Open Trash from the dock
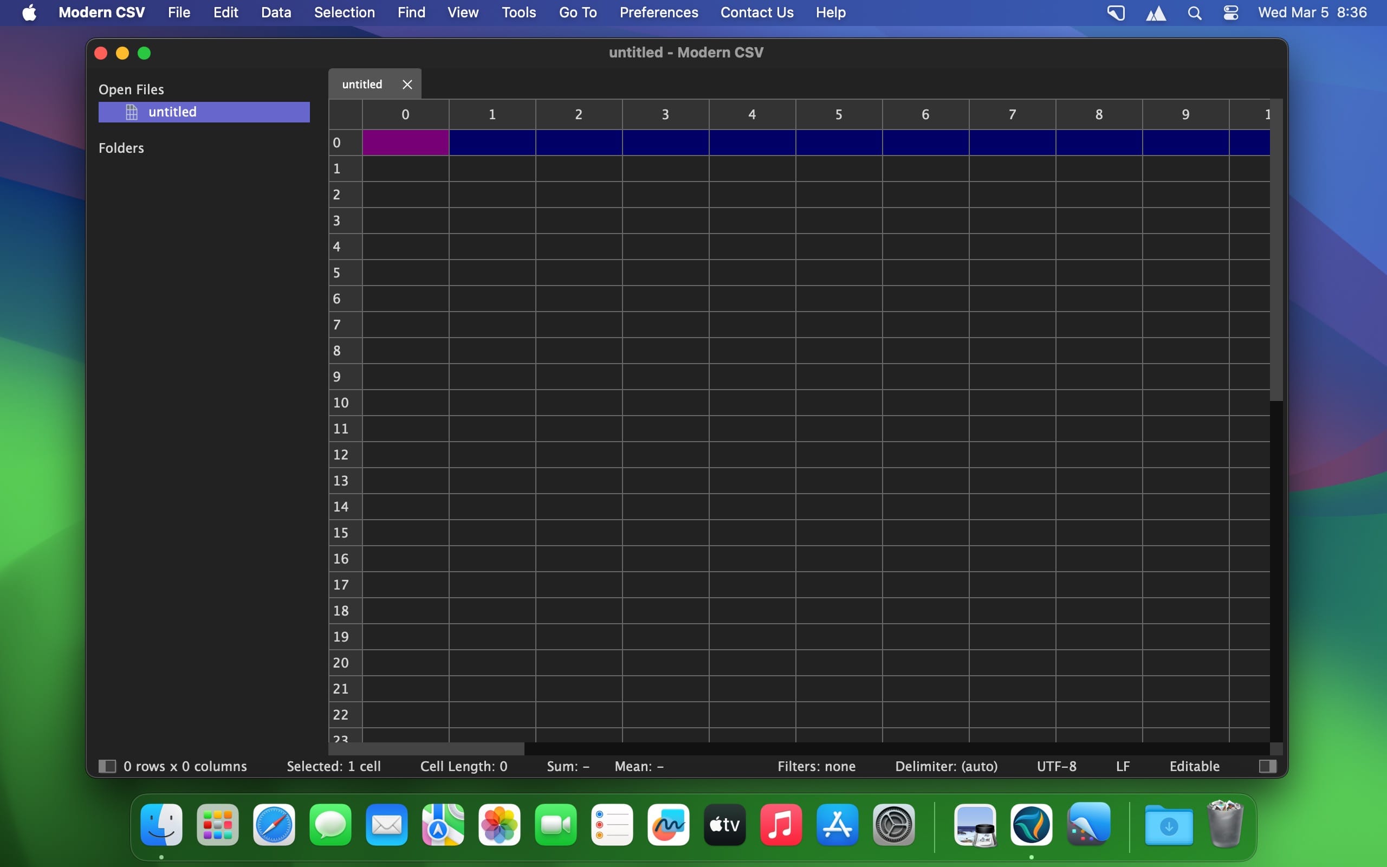 (1225, 825)
